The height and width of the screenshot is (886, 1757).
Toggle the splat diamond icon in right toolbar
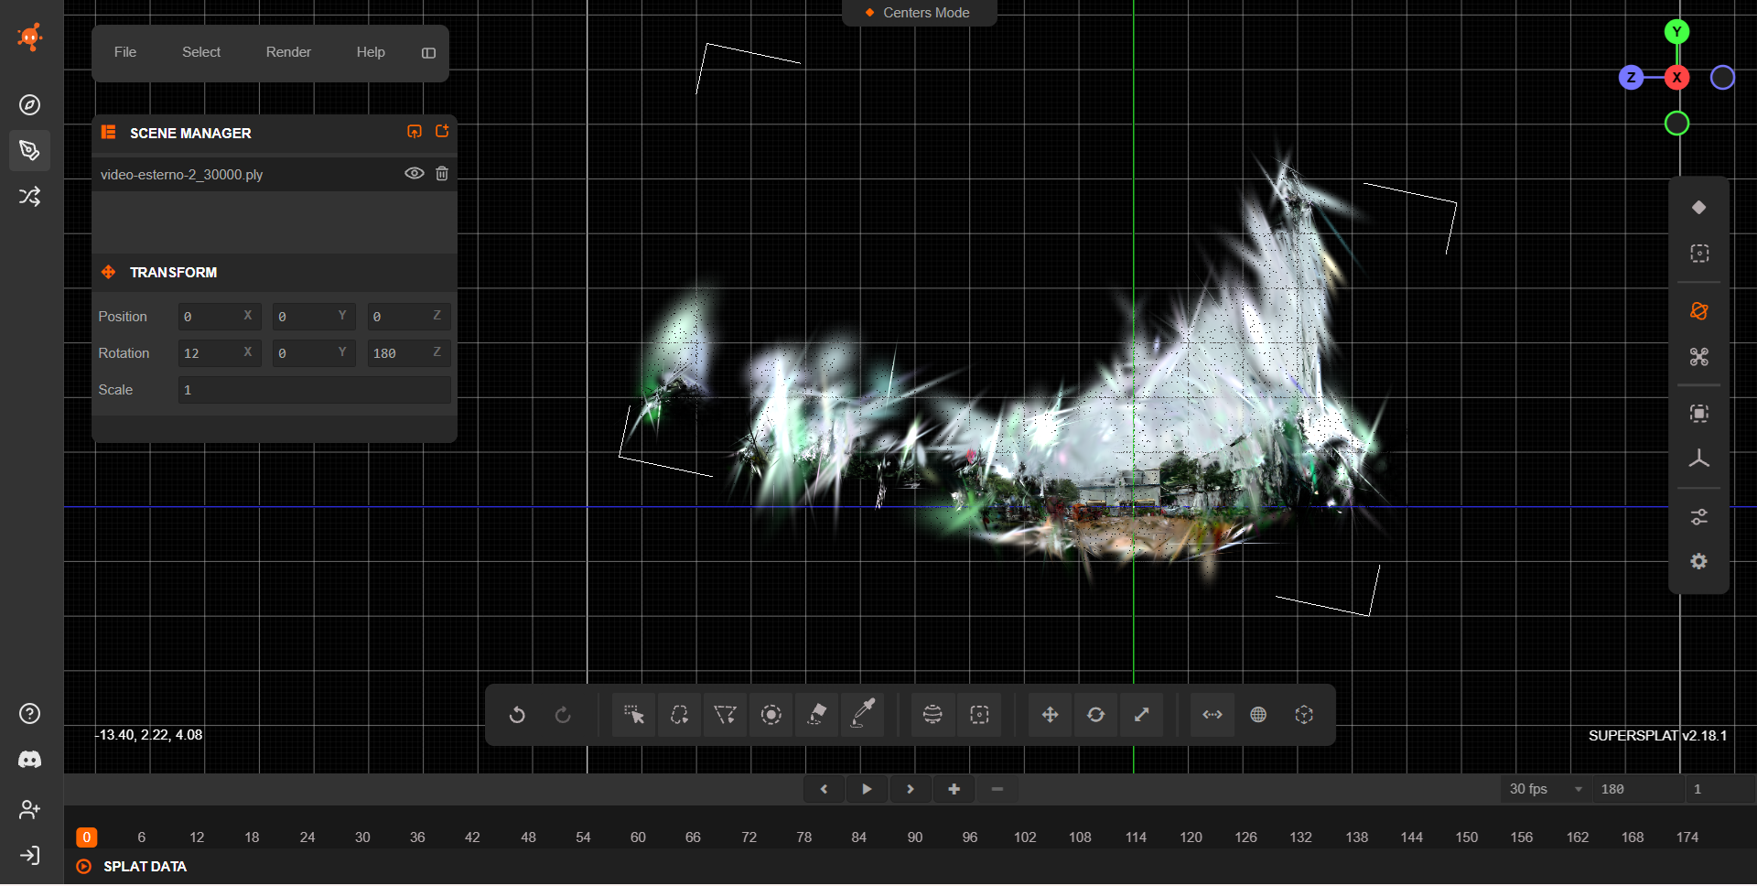[x=1699, y=208]
